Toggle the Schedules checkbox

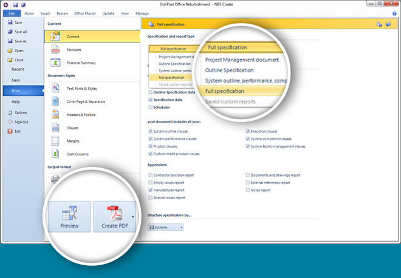click(151, 107)
